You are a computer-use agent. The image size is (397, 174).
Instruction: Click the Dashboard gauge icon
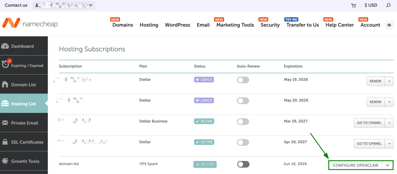[5, 46]
